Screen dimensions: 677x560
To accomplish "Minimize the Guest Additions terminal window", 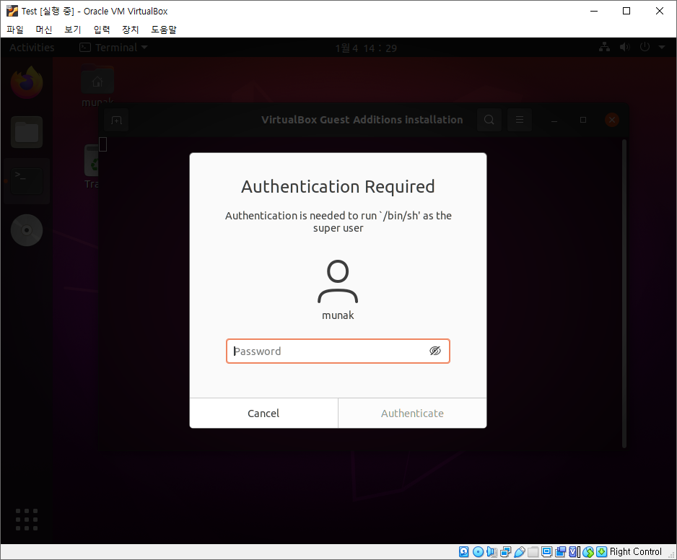I will [554, 120].
